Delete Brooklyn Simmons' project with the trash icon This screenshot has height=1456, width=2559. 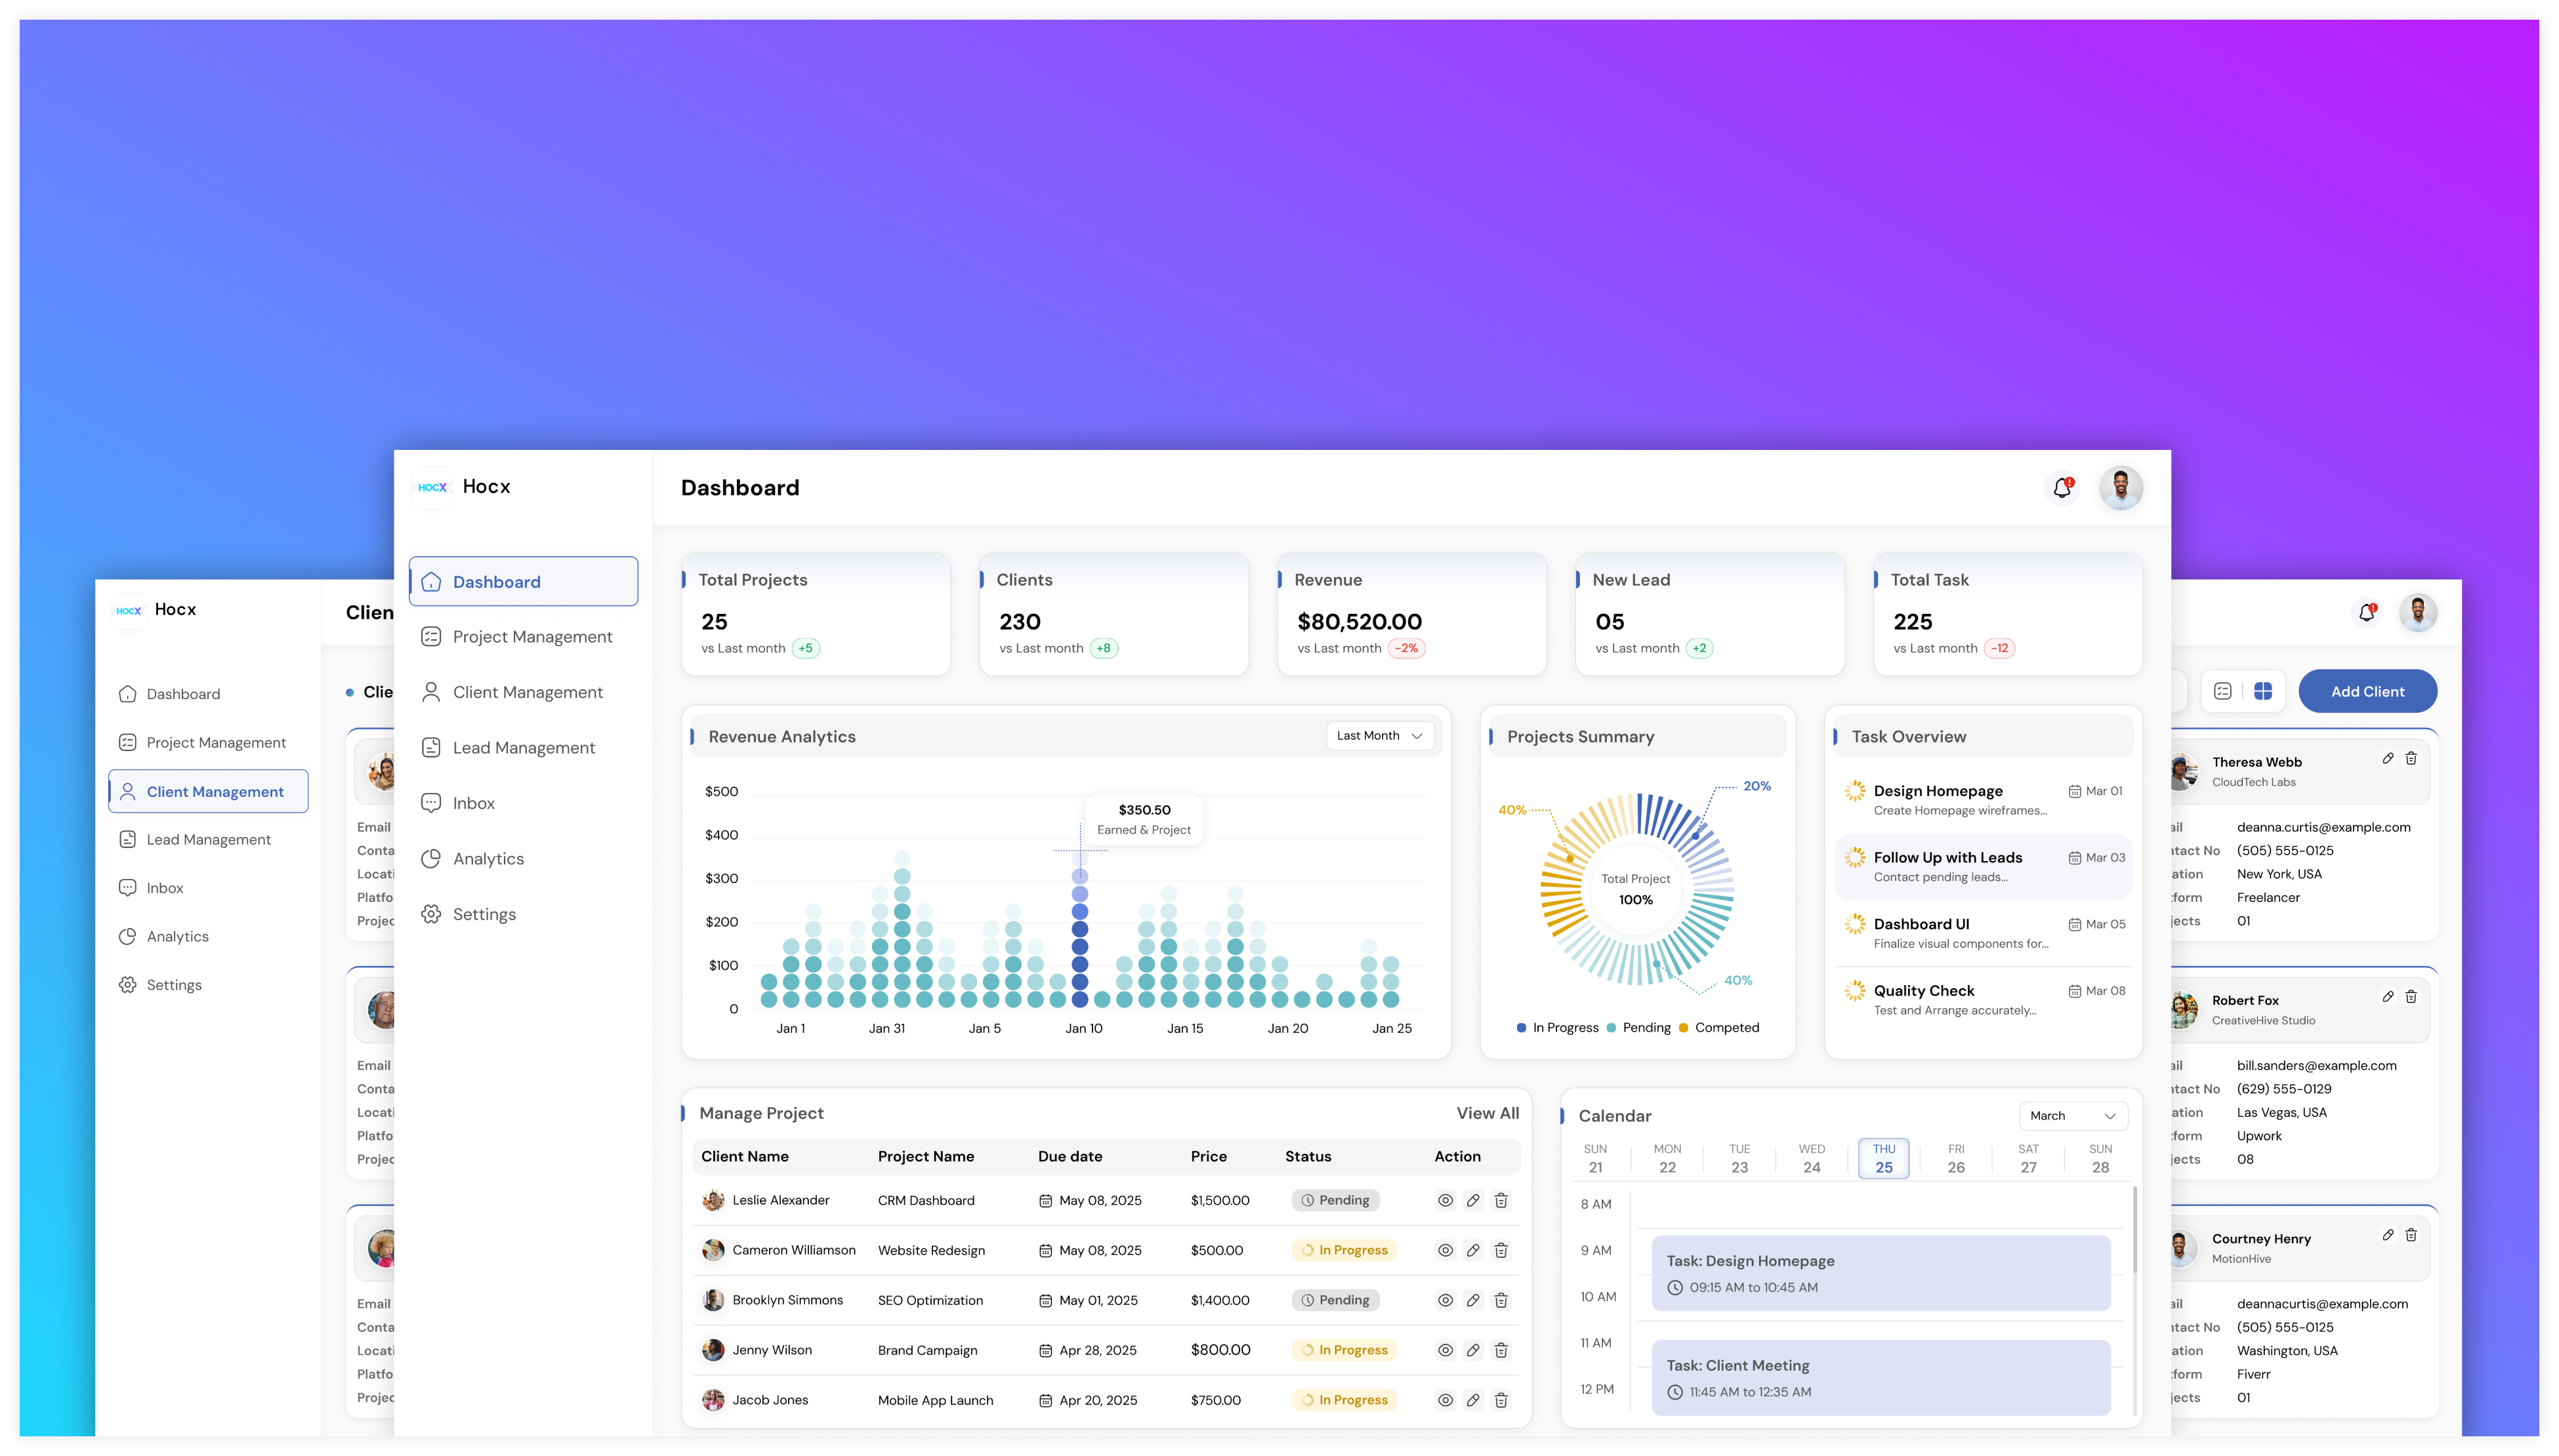[1501, 1300]
